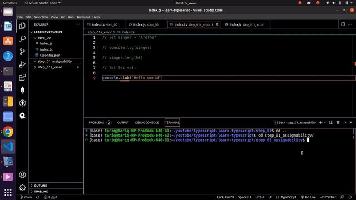Viewport: 356px width, 200px height.
Task: Open notifications bell in status bar
Action: pyautogui.click(x=350, y=197)
